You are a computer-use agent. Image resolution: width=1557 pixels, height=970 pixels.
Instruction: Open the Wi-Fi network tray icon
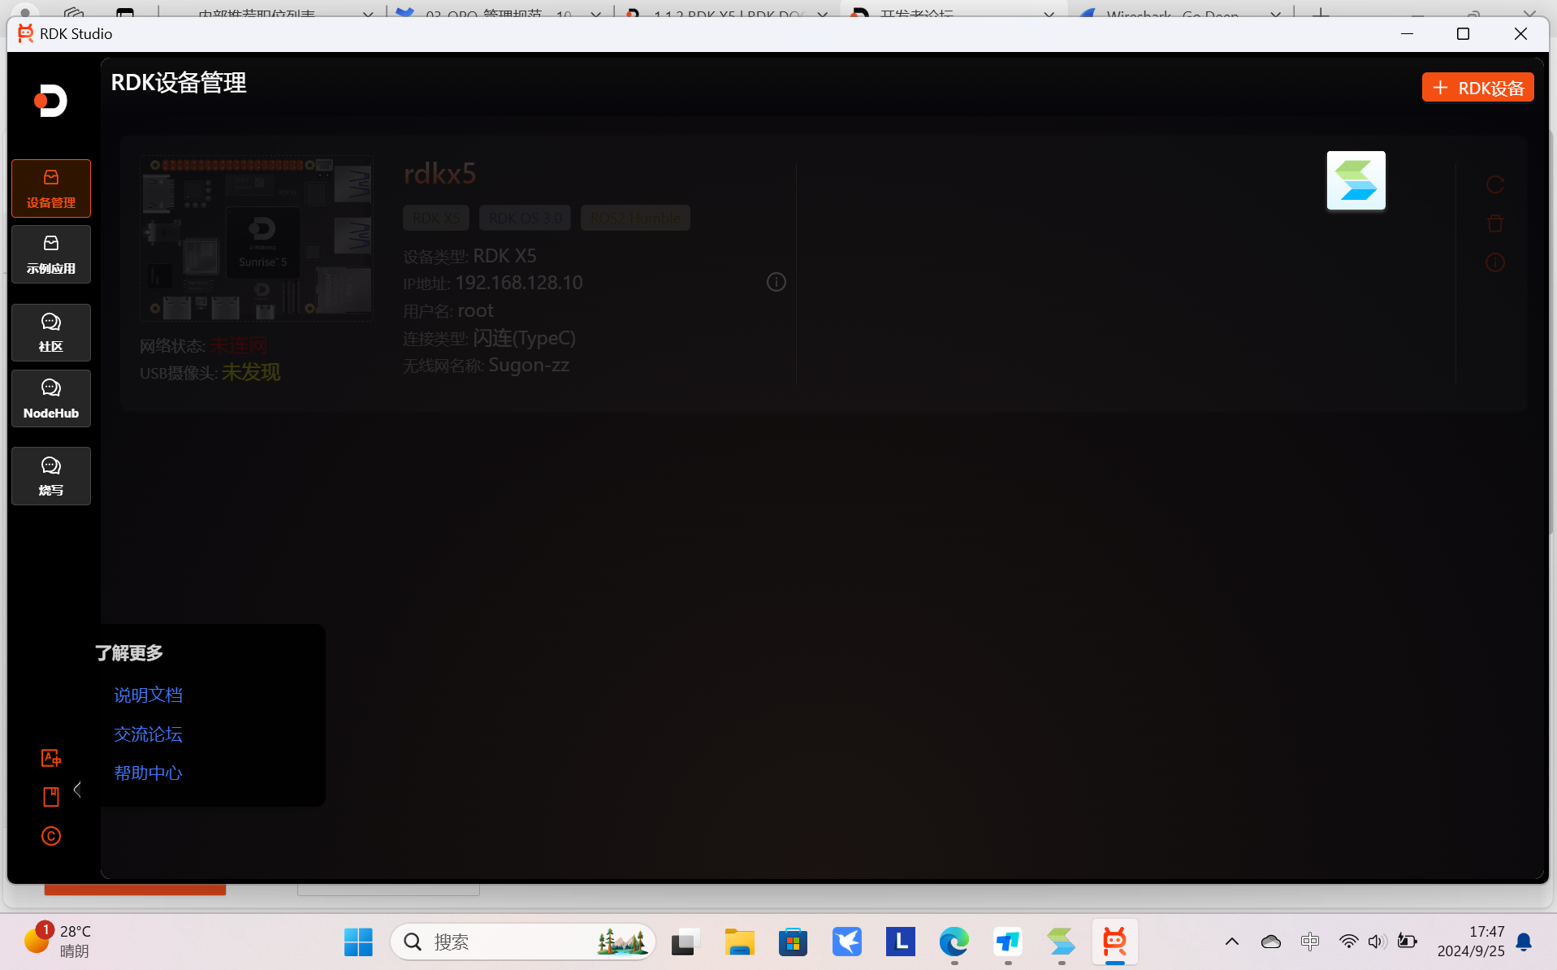[1348, 942]
